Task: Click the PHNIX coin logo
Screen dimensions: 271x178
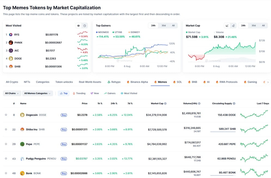Action: click(x=11, y=42)
